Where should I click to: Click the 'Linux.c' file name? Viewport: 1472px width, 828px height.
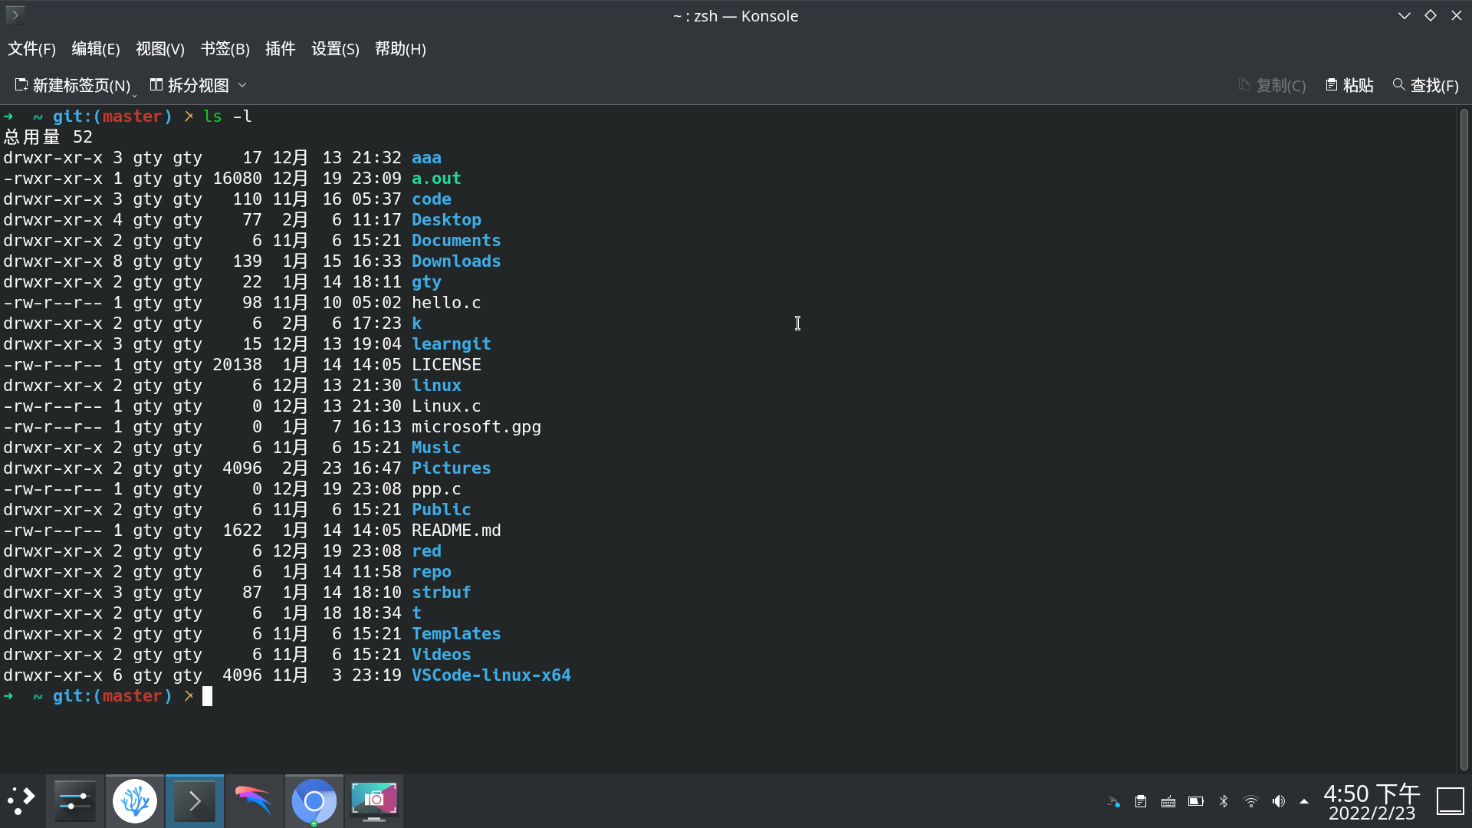(x=446, y=406)
